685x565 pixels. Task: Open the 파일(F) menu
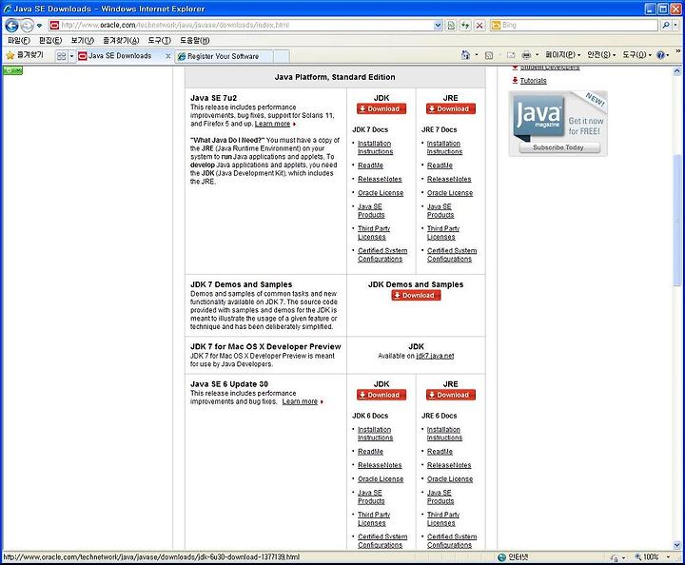pyautogui.click(x=19, y=41)
